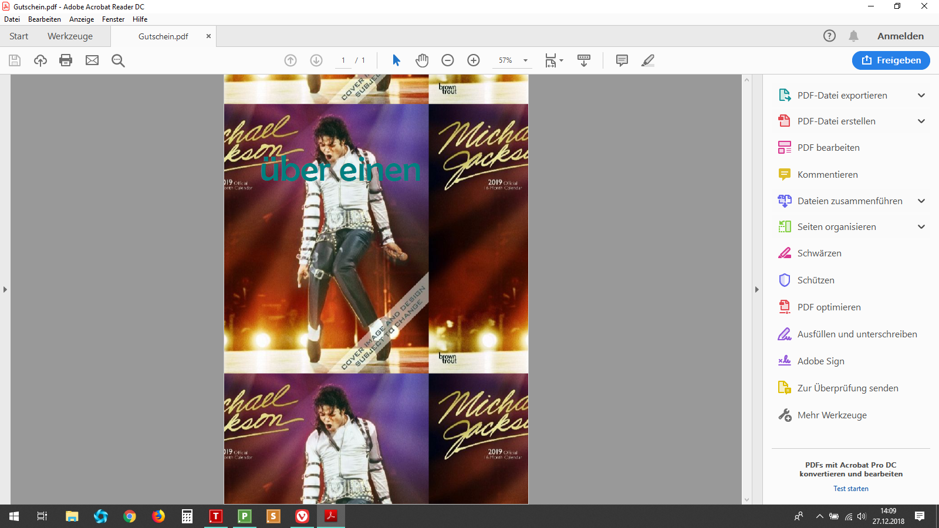Open PDF optimieren tool
The image size is (939, 528).
829,307
